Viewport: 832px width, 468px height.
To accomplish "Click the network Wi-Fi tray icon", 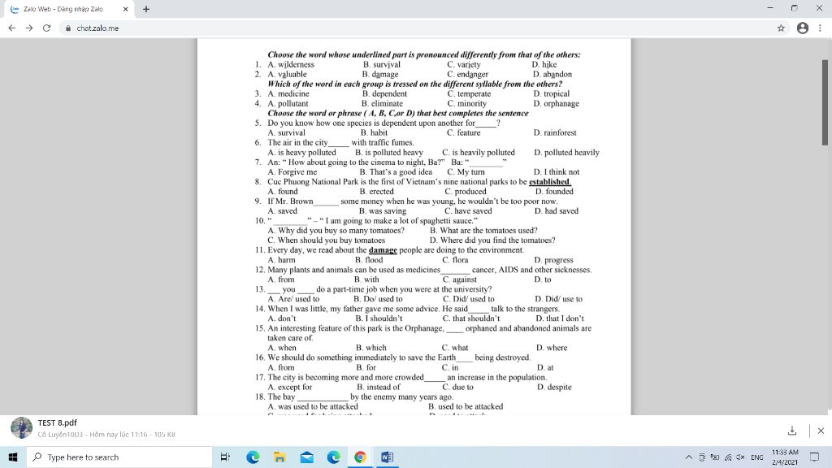I will pyautogui.click(x=728, y=457).
